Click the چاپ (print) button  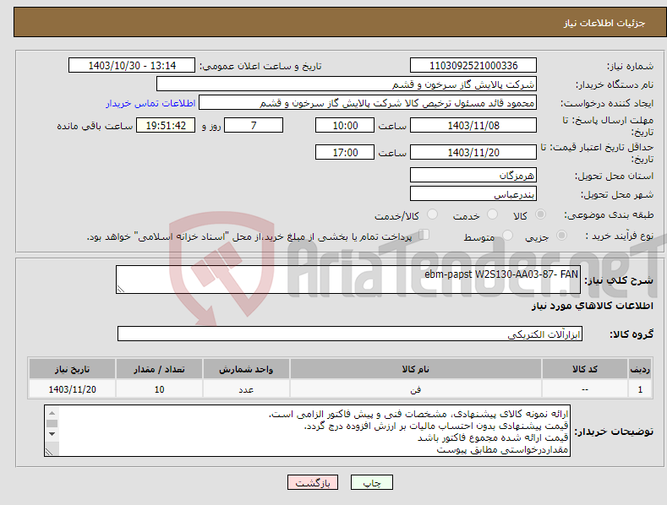[372, 482]
